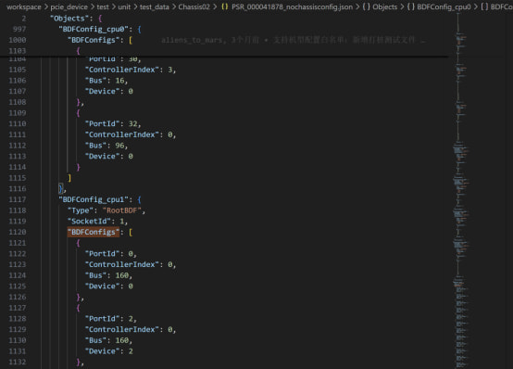Click line number 1117 in gutter
This screenshot has width=513, height=369.
pos(18,199)
